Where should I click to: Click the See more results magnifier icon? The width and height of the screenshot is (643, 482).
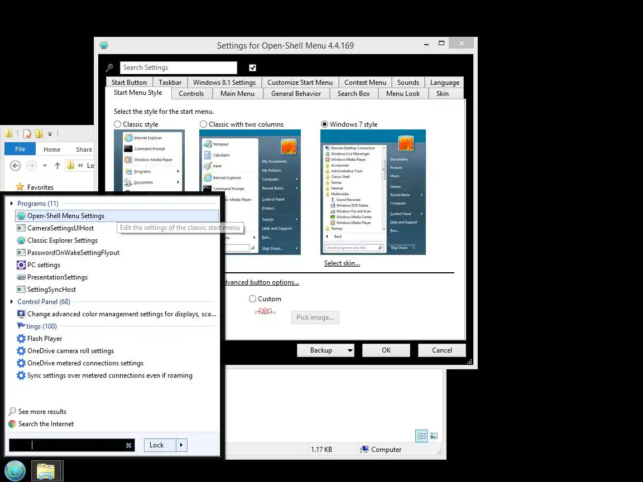coord(12,412)
